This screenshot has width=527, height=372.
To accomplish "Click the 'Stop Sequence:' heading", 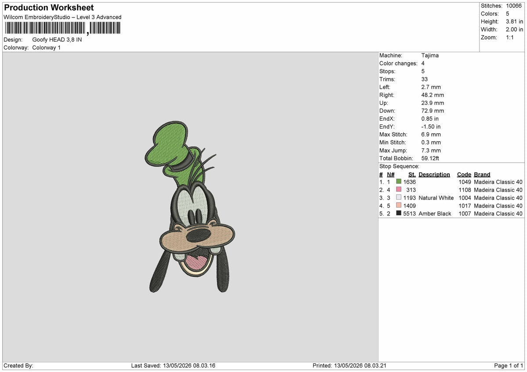I will tap(399, 166).
